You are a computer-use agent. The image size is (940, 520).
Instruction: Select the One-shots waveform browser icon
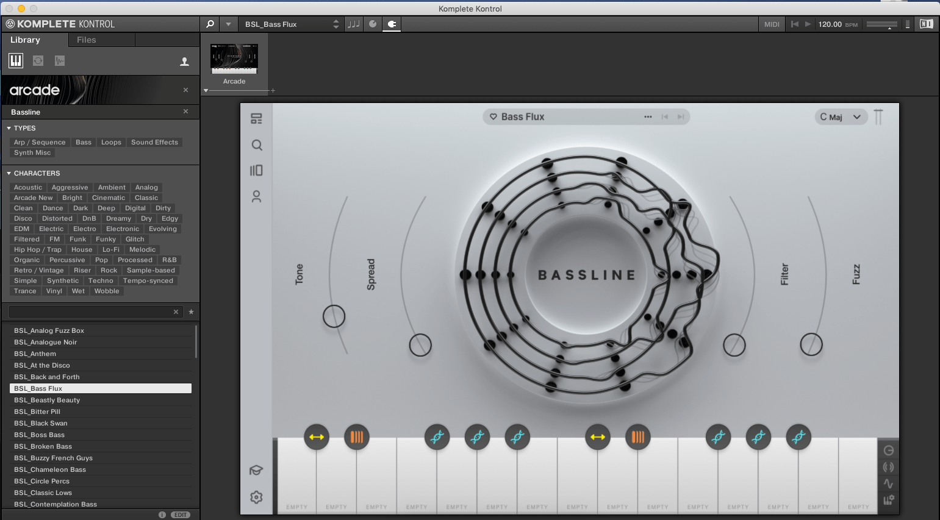click(x=60, y=60)
